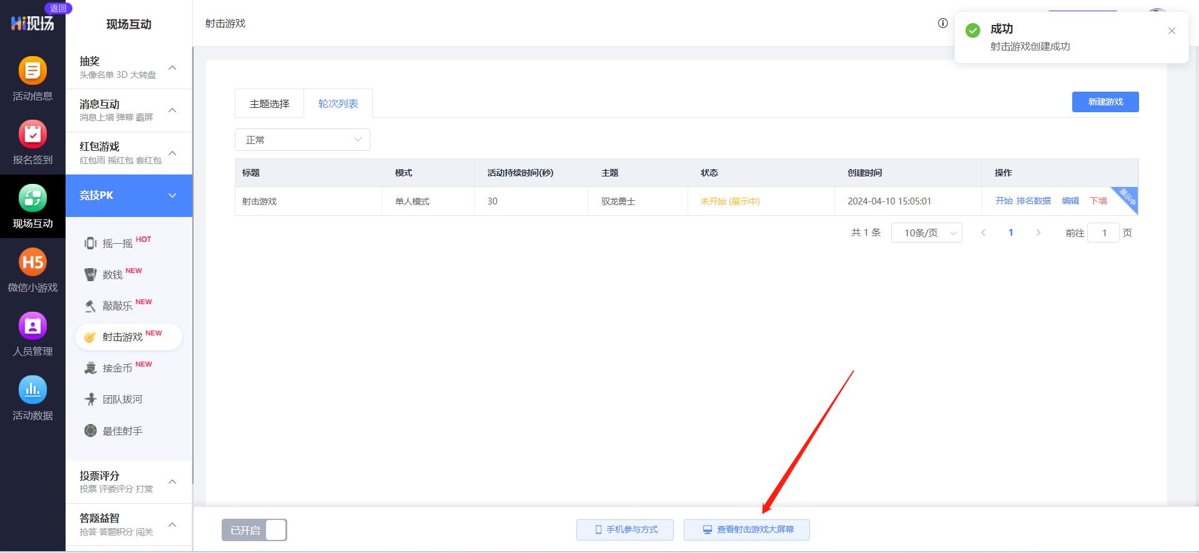Switch to the 主题选择 tab

click(x=269, y=103)
